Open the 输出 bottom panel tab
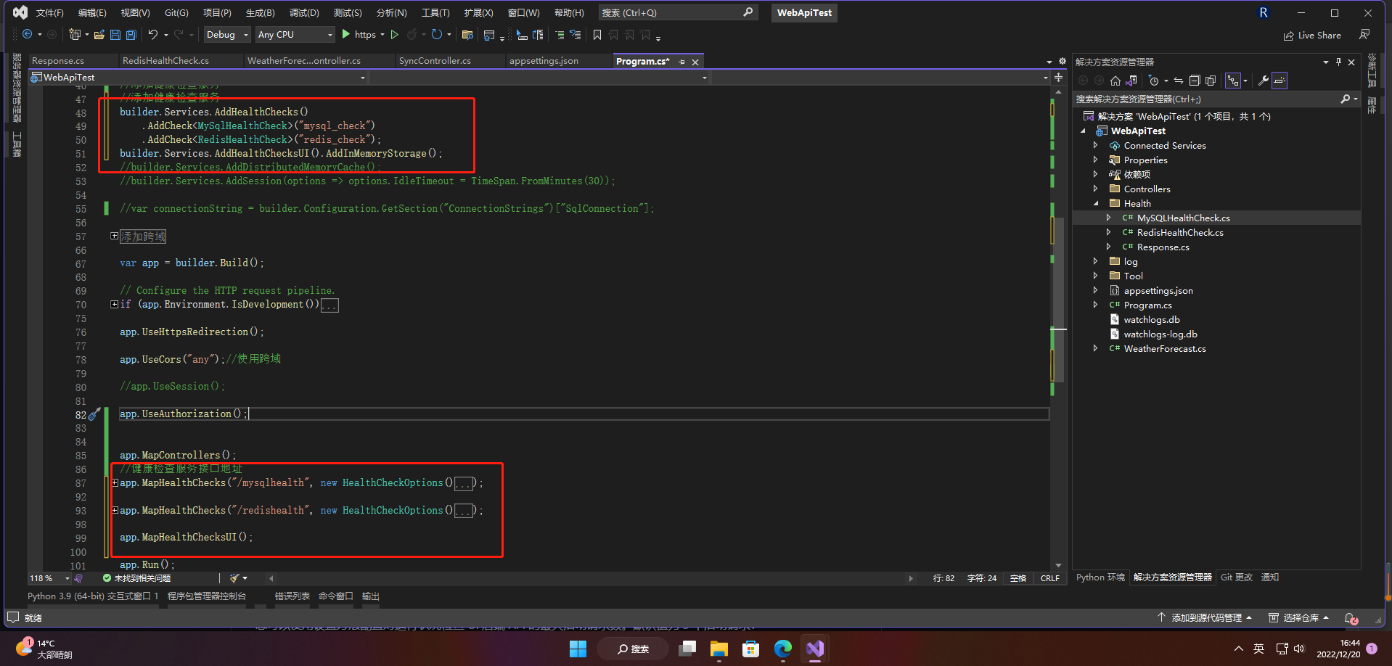Screen dimensions: 1392x666 (x=371, y=596)
